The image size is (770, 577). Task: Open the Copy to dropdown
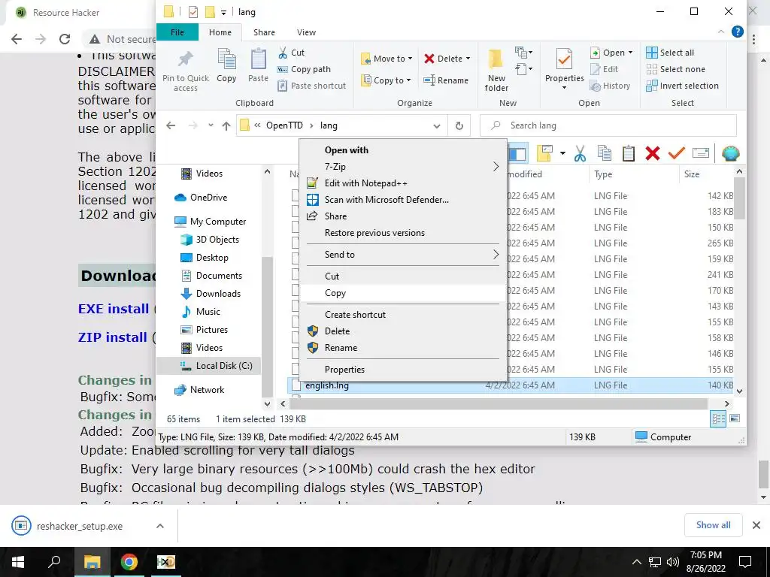pyautogui.click(x=386, y=80)
